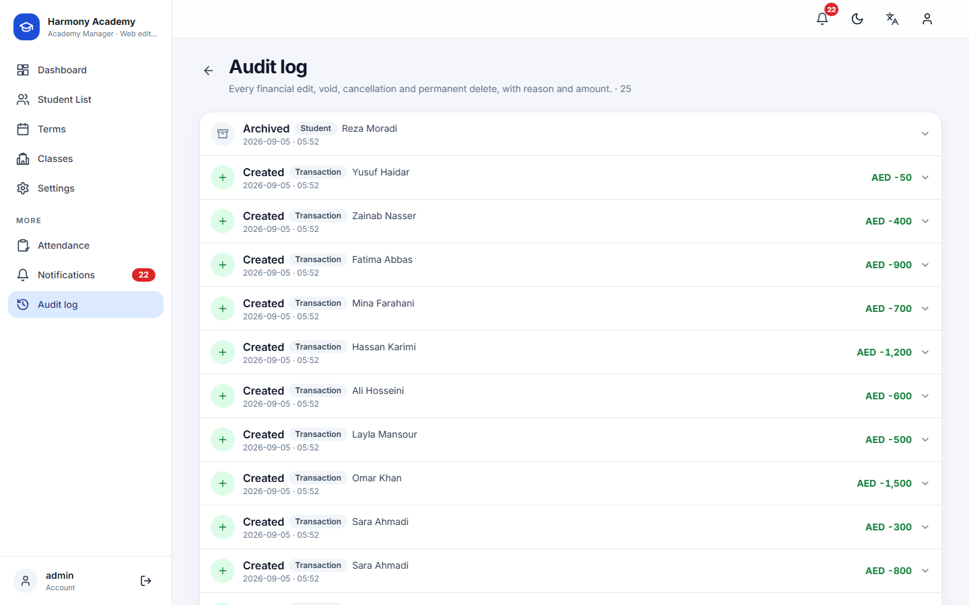Go to the Terms page
This screenshot has height=605, width=969.
click(x=85, y=129)
